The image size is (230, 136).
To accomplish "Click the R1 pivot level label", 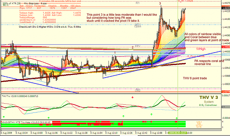I will pyautogui.click(x=137, y=3).
